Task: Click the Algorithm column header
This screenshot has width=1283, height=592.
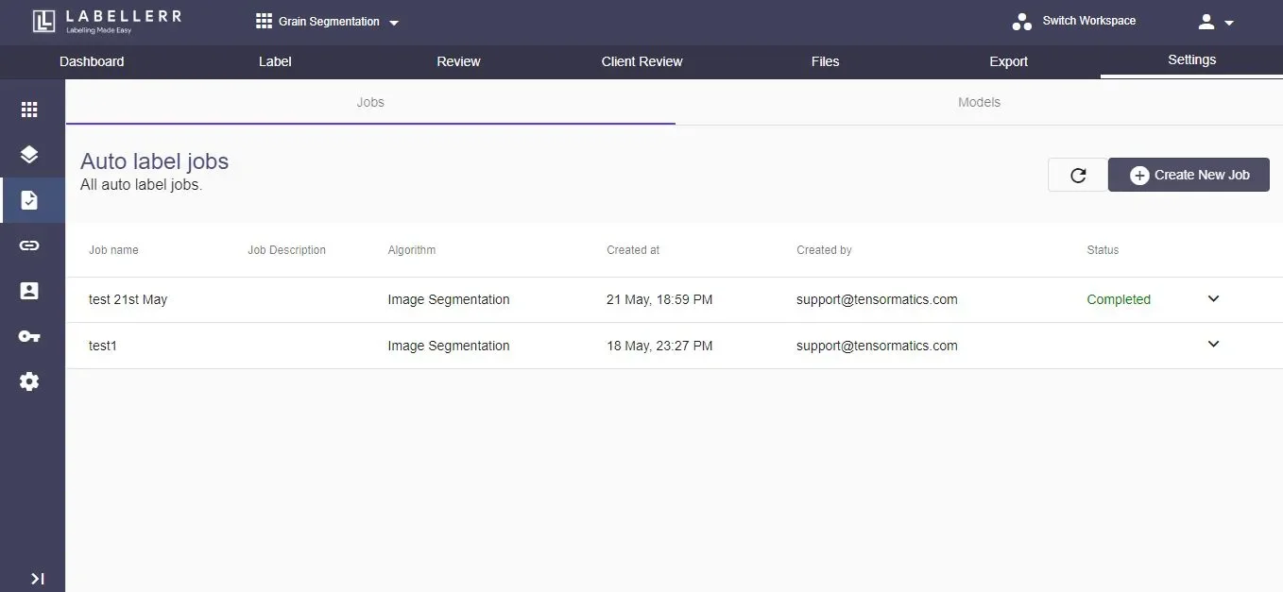Action: [x=412, y=250]
